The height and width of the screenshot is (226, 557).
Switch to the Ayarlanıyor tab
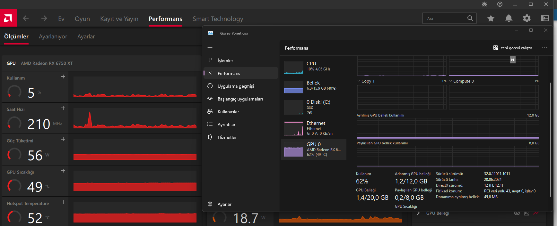tap(53, 36)
